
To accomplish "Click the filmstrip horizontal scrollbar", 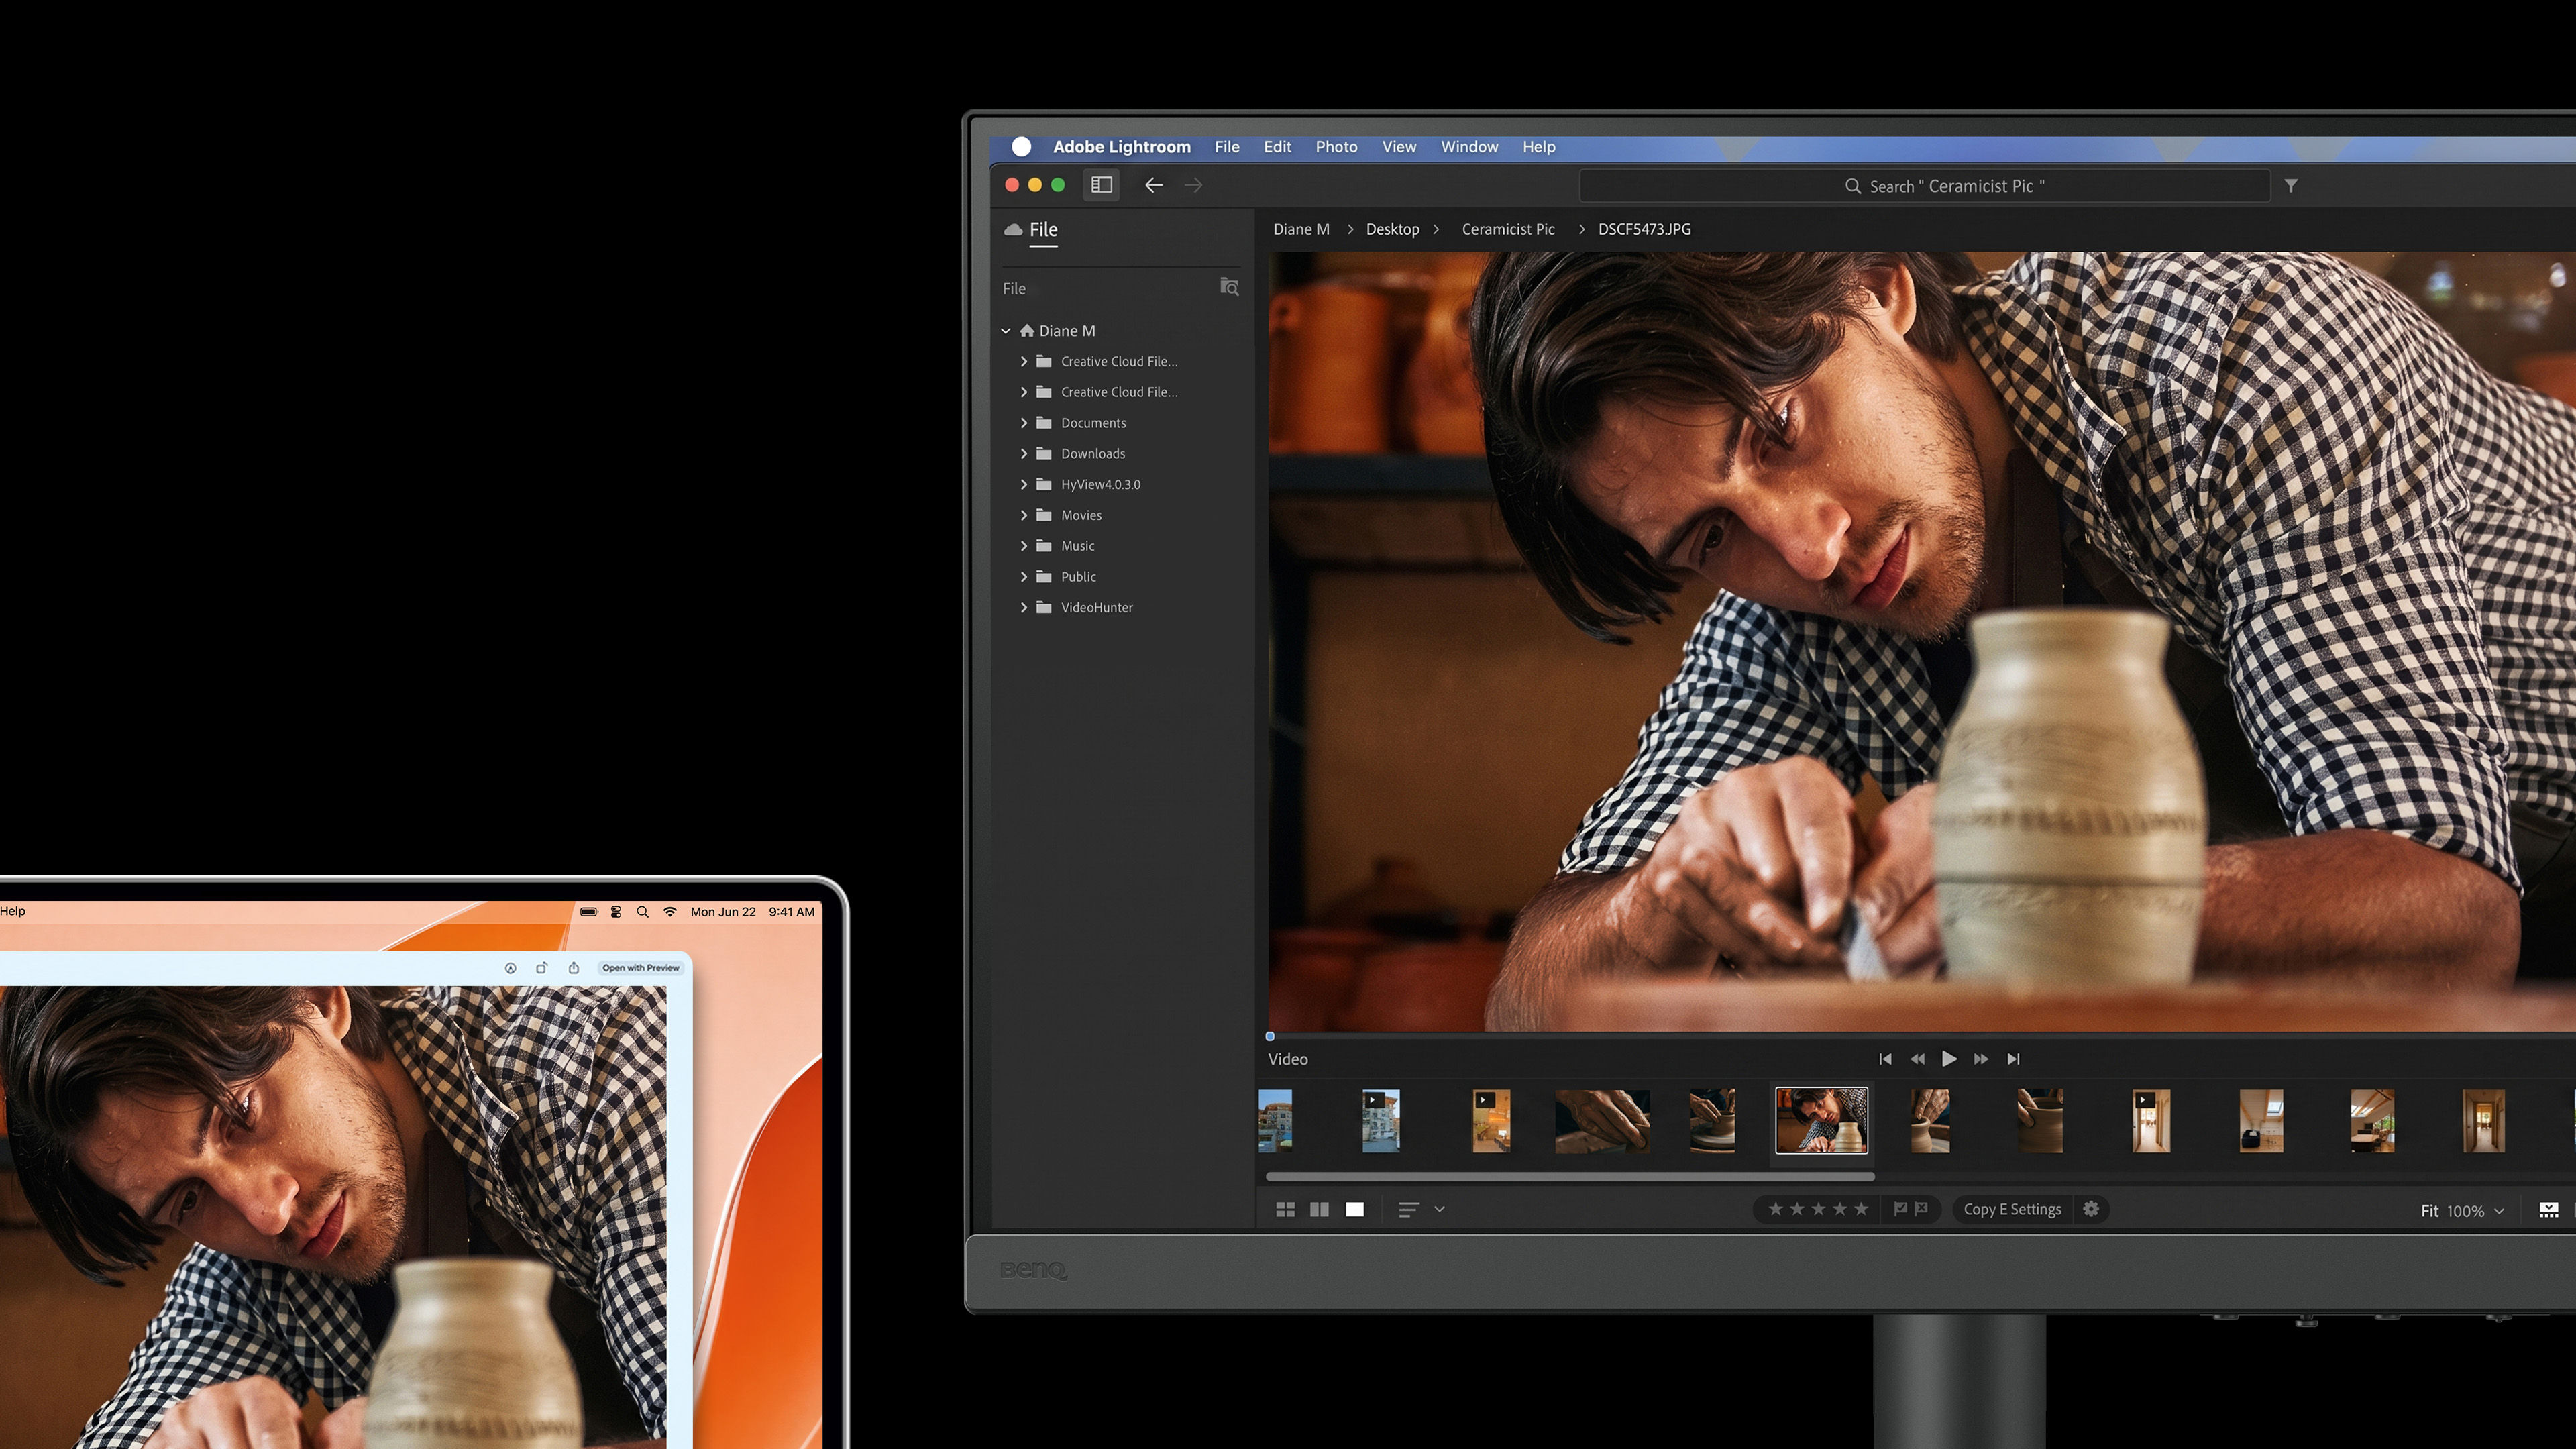I will coord(1570,1177).
